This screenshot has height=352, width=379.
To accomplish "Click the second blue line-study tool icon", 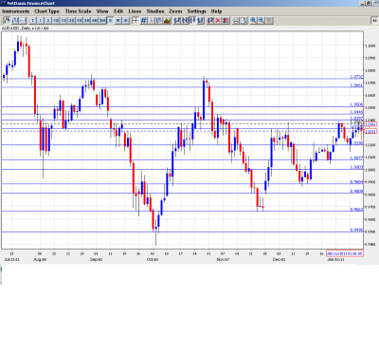I will 185,21.
